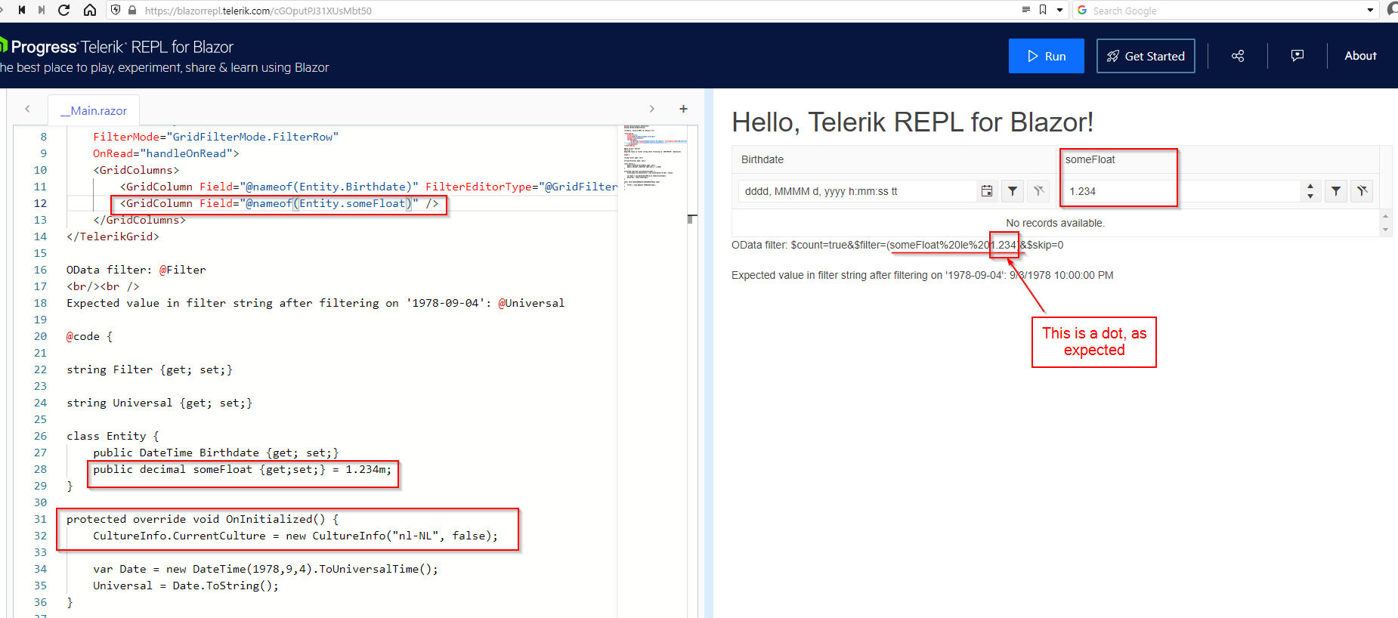Screen dimensions: 1398x618
Task: Click line number 20 in the gutter
Action: point(40,336)
